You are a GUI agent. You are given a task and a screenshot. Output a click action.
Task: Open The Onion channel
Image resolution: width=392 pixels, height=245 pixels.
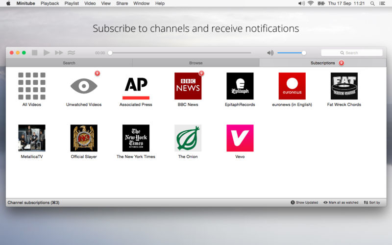(x=188, y=138)
